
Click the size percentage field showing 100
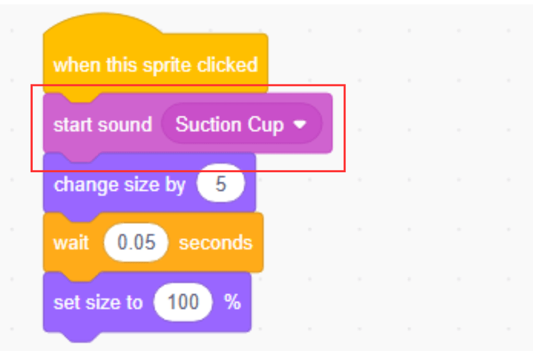point(183,302)
